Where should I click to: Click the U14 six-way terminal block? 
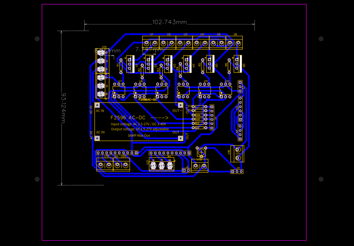tap(102, 73)
